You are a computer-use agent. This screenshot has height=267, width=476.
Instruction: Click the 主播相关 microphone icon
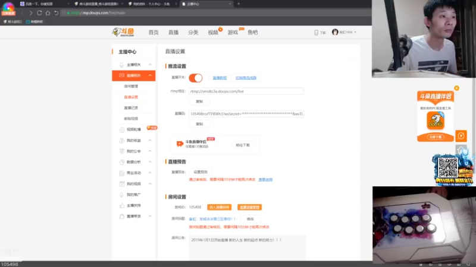pyautogui.click(x=121, y=65)
